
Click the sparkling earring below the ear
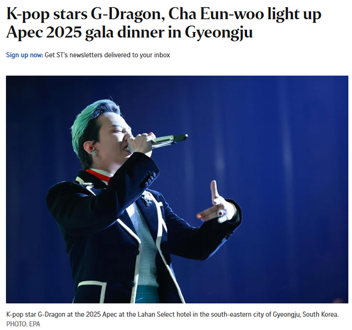pos(94,153)
